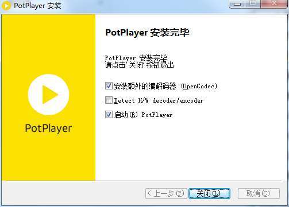The width and height of the screenshot is (289, 207).
Task: Click the PotPlayer 安装 title bar text
Action: tap(37, 6)
